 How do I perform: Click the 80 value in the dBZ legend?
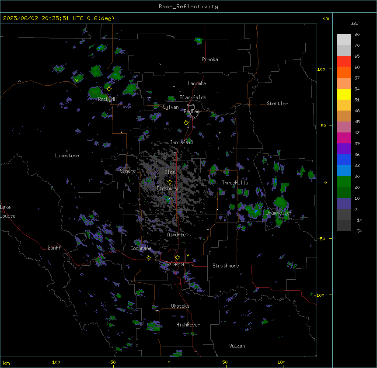coord(357,35)
